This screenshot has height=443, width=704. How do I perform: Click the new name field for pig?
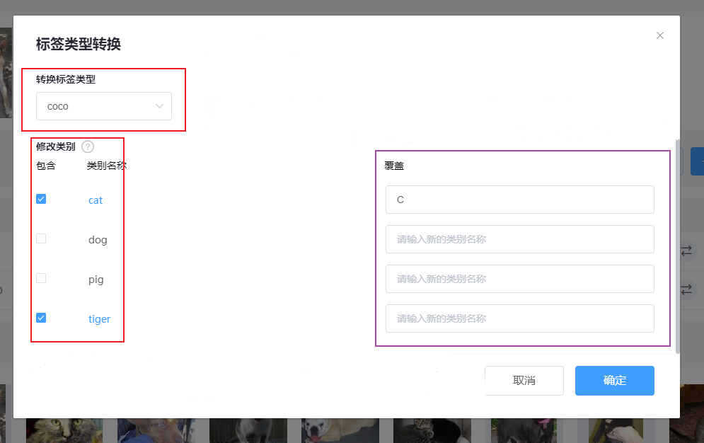pyautogui.click(x=519, y=279)
